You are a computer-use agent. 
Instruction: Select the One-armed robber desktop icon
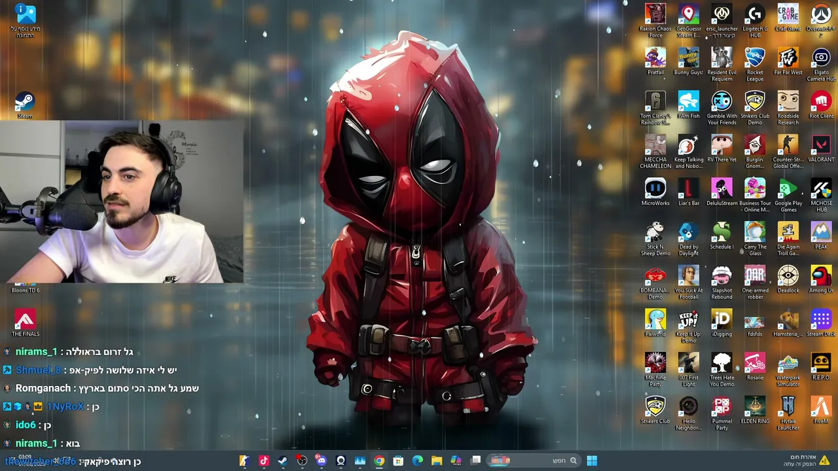755,283
